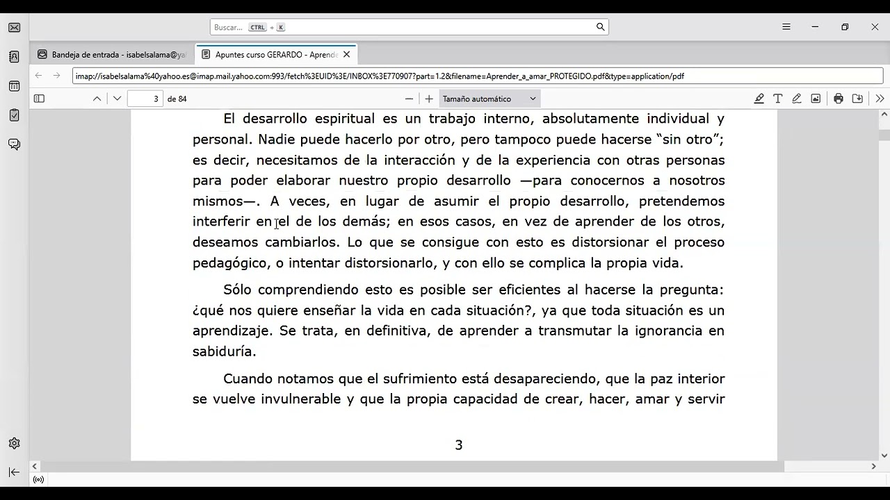Go to previous PDF page
Screen dimensions: 890x500
[x=97, y=99]
